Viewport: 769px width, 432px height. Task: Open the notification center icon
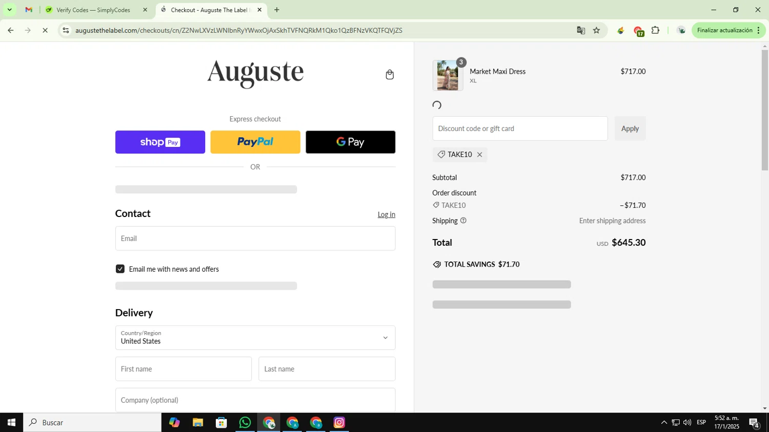coord(754,423)
